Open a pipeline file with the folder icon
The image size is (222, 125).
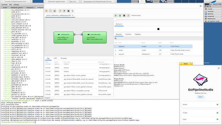point(46,11)
